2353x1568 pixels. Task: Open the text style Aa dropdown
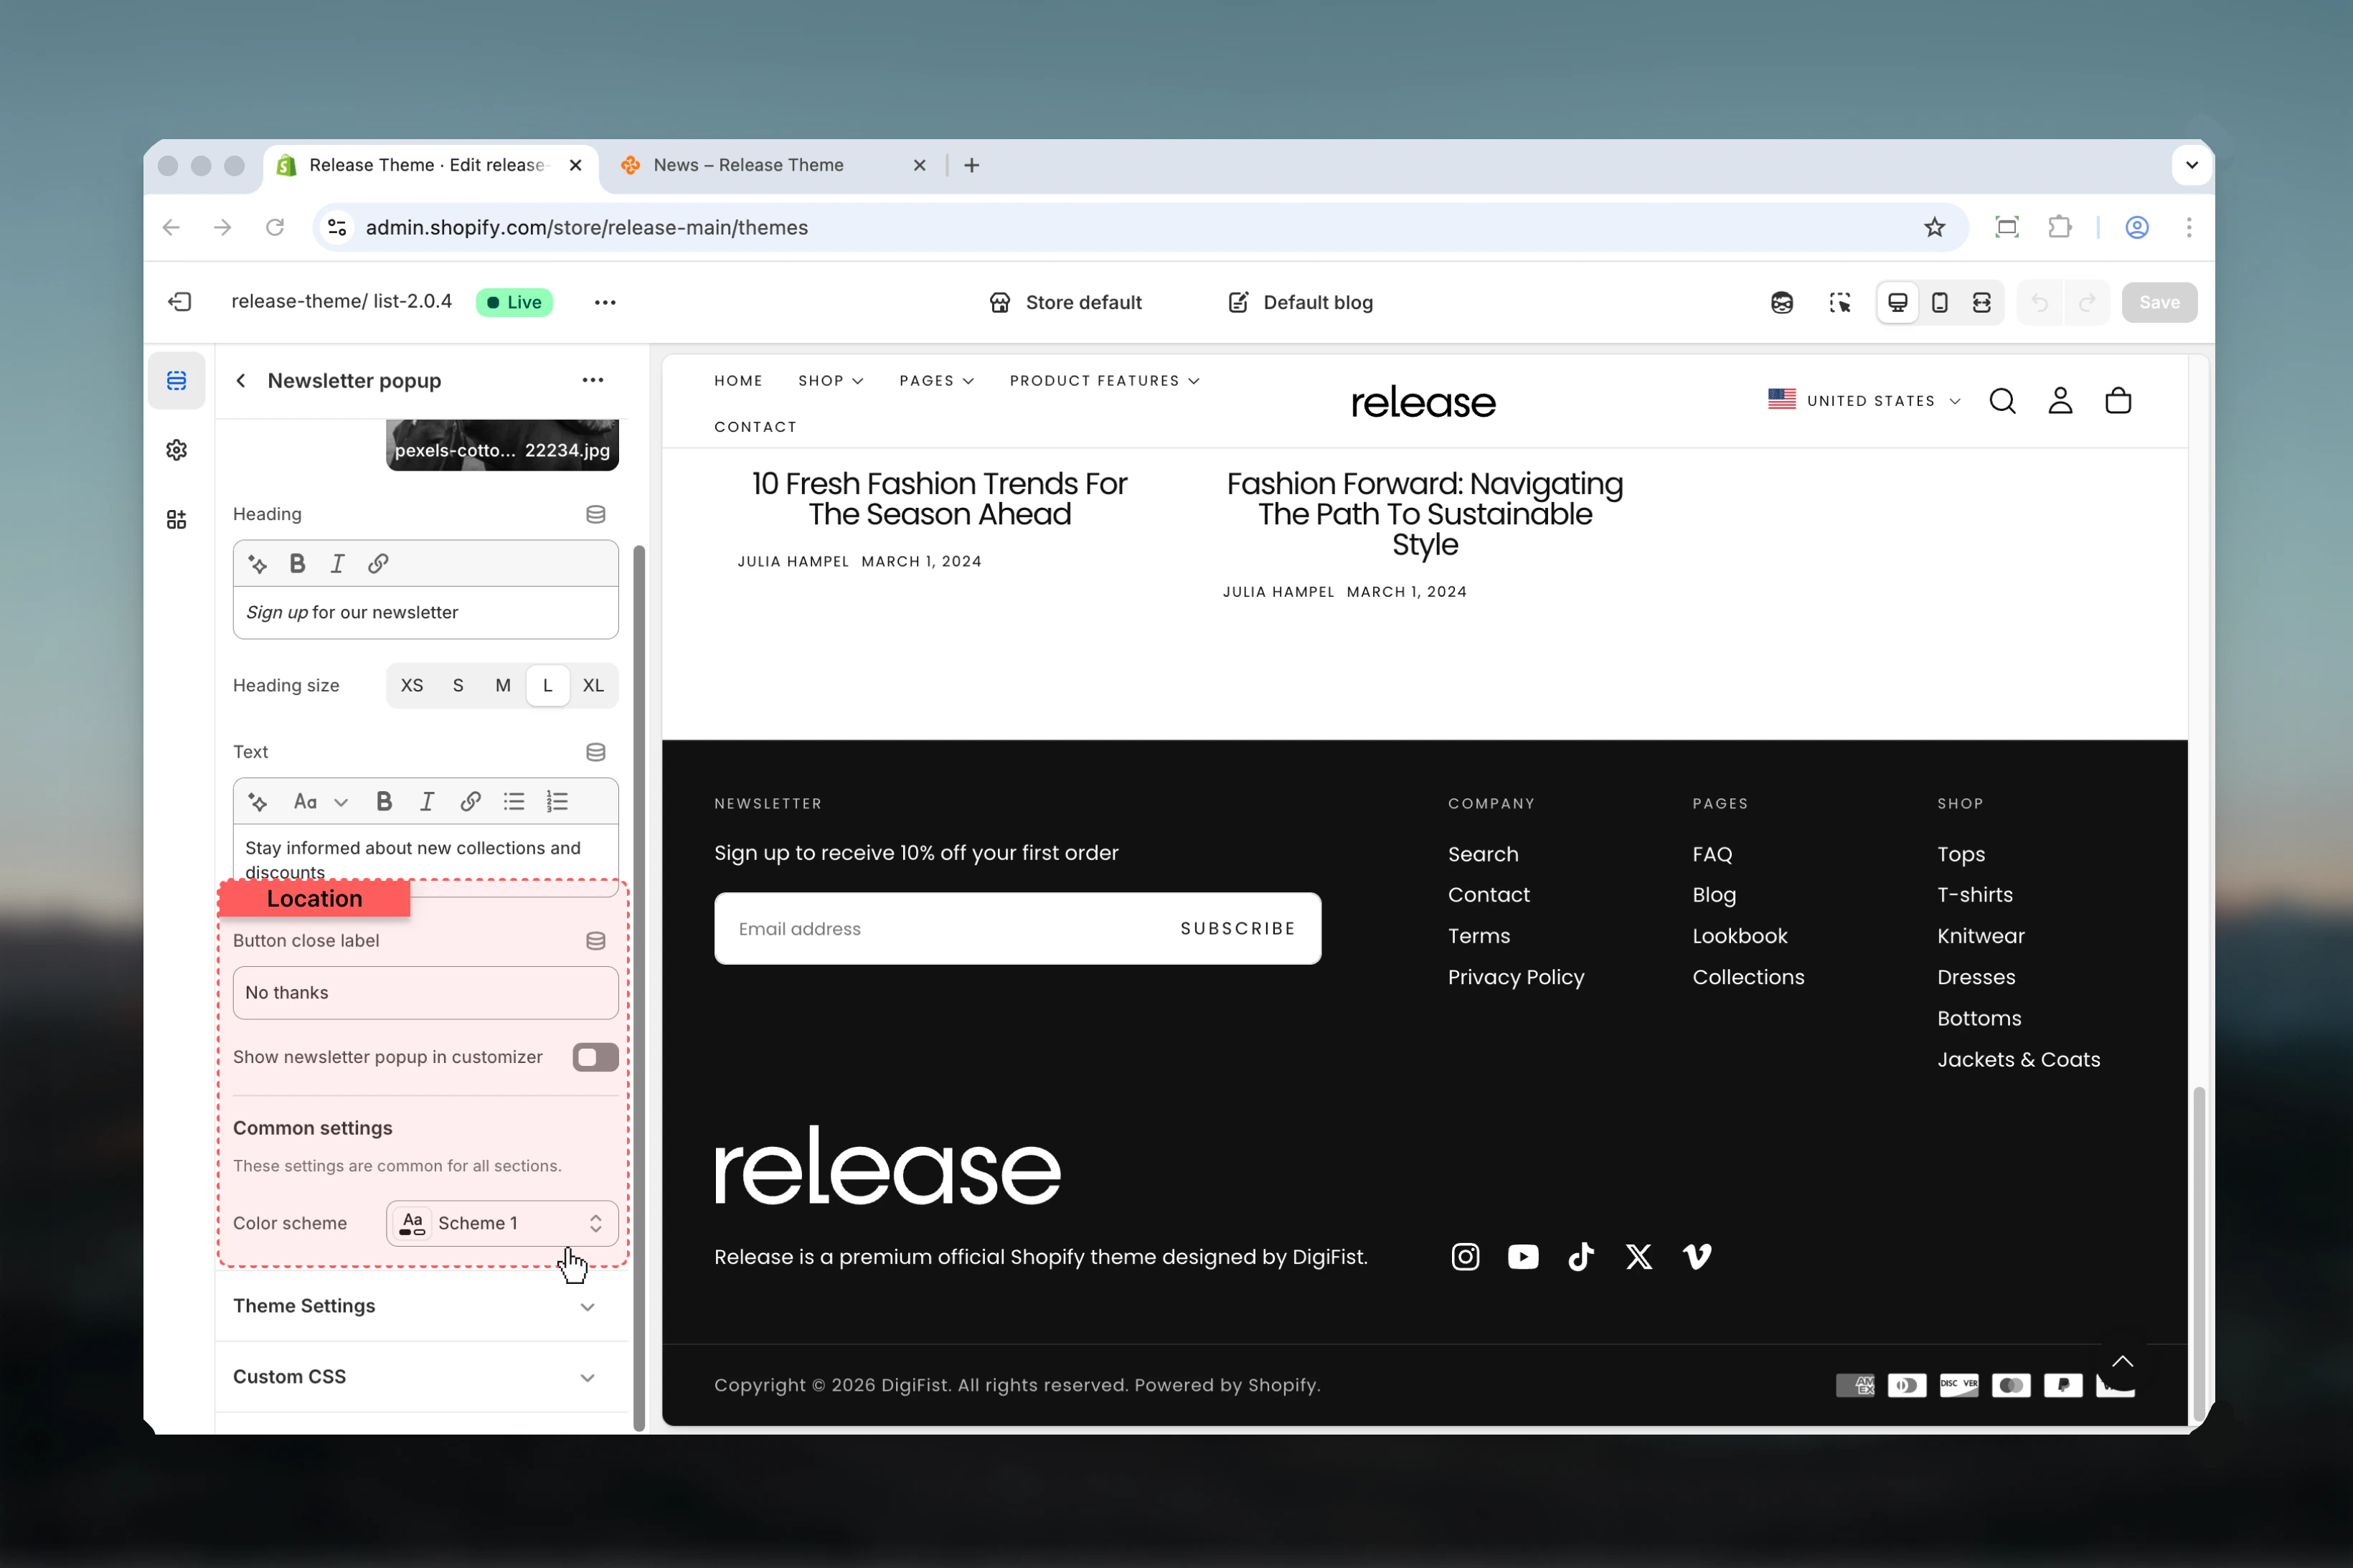[x=320, y=802]
